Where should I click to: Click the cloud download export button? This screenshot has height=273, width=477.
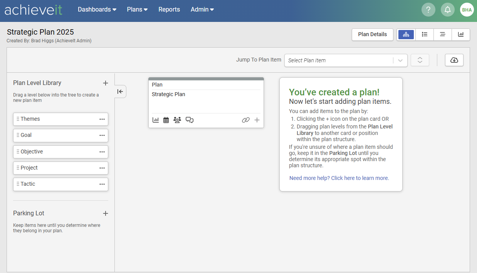click(454, 60)
